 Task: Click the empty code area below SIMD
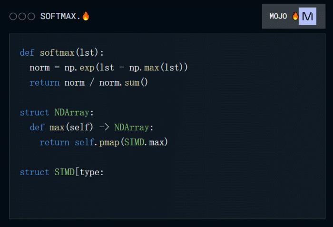coord(167,197)
